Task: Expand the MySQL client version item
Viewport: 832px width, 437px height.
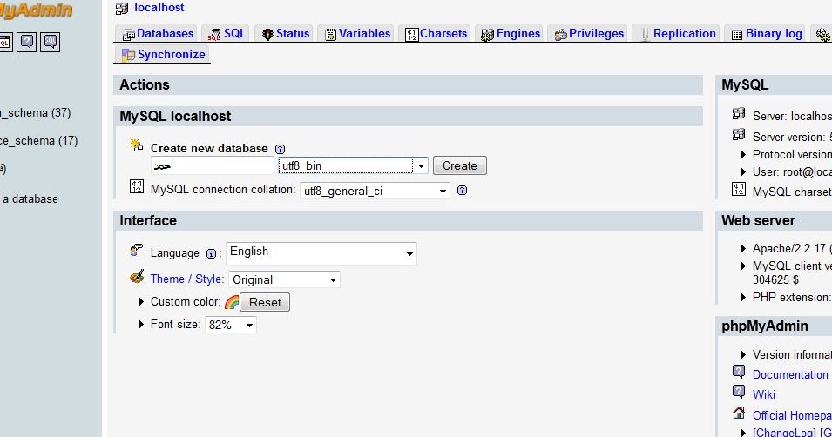Action: pos(743,266)
